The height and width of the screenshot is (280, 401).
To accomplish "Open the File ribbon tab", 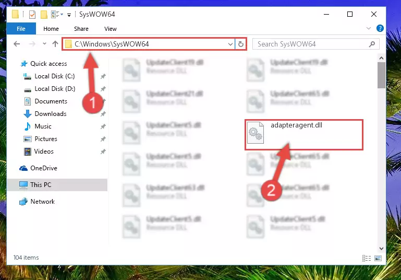I will click(21, 29).
